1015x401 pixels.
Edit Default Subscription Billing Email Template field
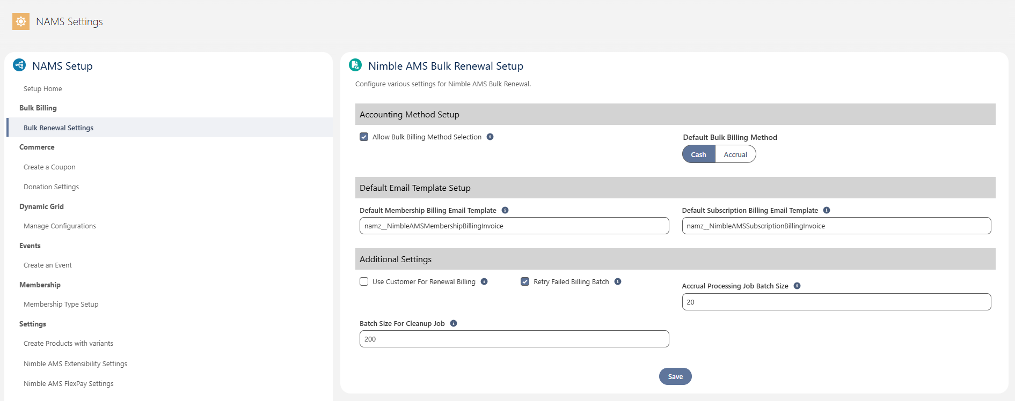836,226
